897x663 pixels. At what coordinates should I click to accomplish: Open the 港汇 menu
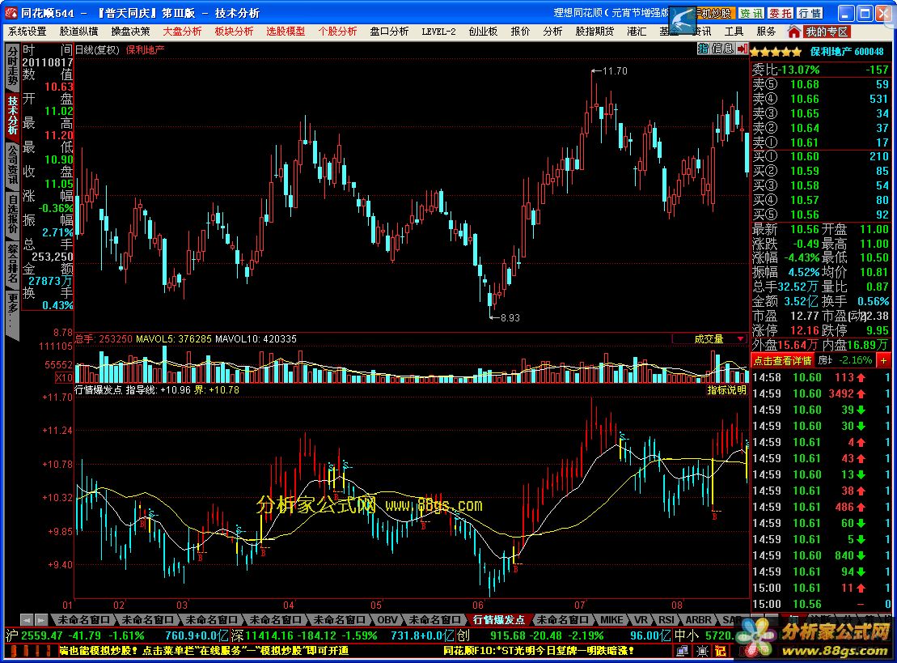coord(636,32)
